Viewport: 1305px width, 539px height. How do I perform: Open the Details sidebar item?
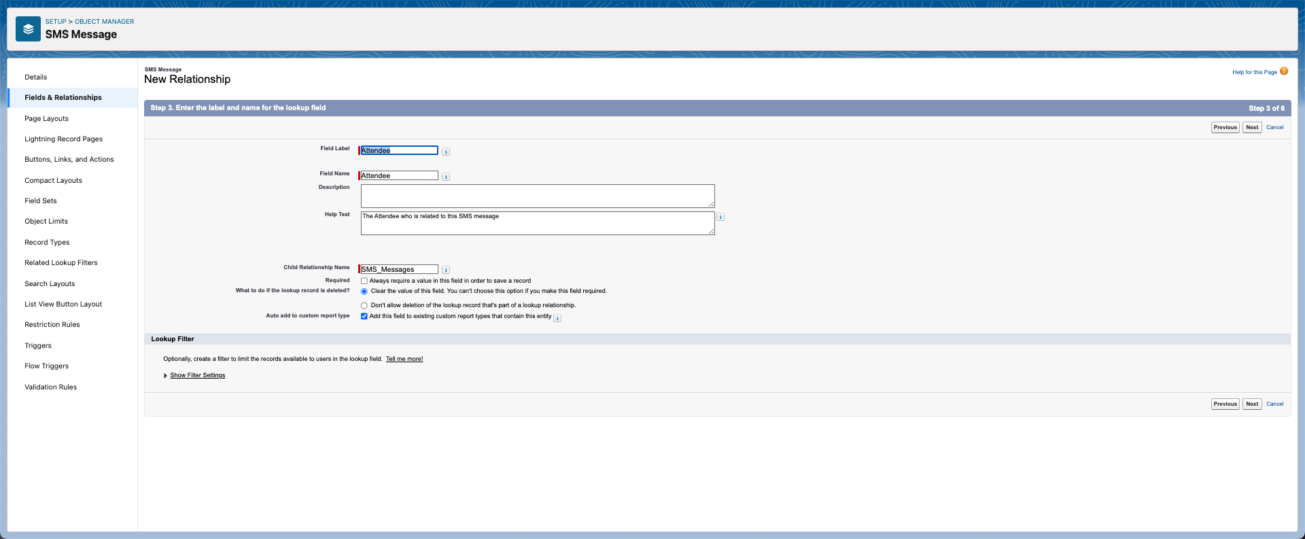(x=36, y=77)
